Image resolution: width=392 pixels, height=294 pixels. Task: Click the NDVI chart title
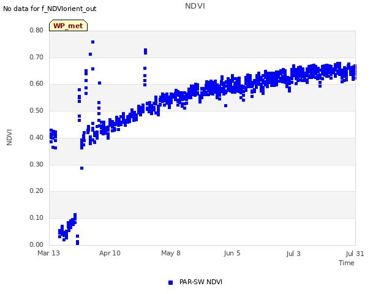pyautogui.click(x=195, y=6)
